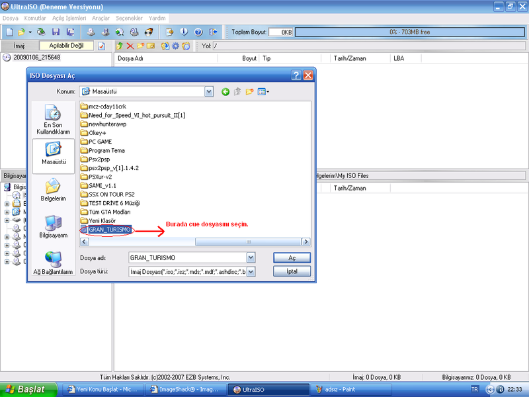The width and height of the screenshot is (529, 397).
Task: Select Ağ Bağlantılarım in places bar
Action: [54, 263]
